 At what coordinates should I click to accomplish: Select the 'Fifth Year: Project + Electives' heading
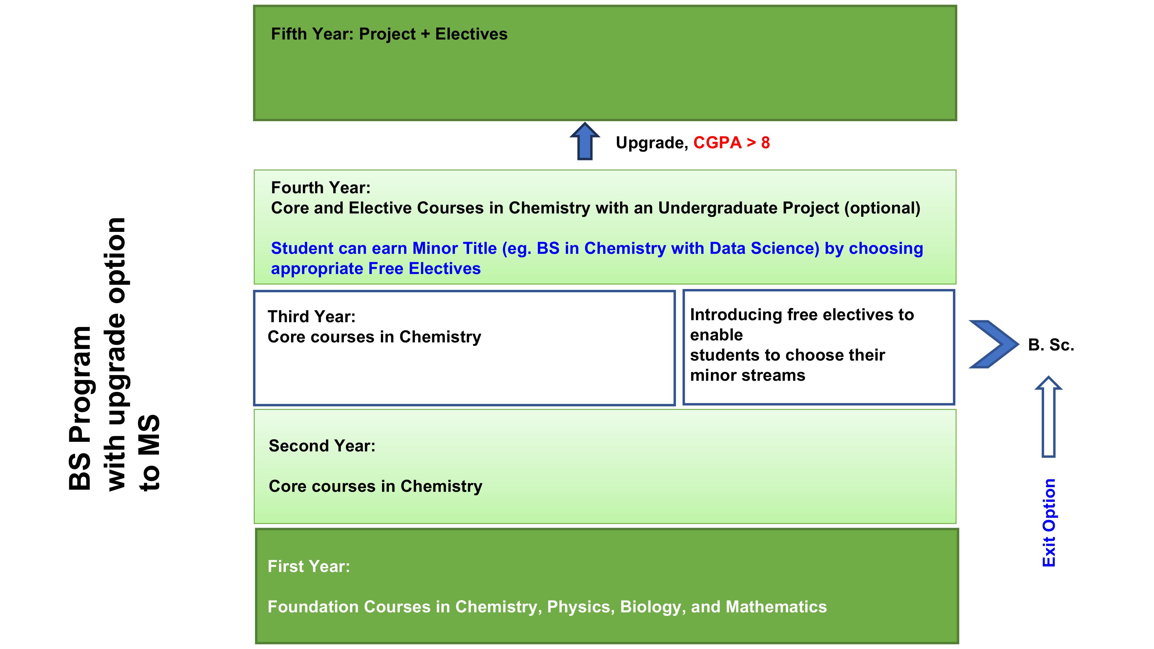pyautogui.click(x=389, y=34)
